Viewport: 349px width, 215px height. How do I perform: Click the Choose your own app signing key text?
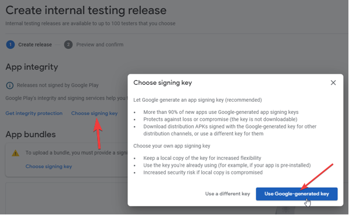tap(172, 146)
